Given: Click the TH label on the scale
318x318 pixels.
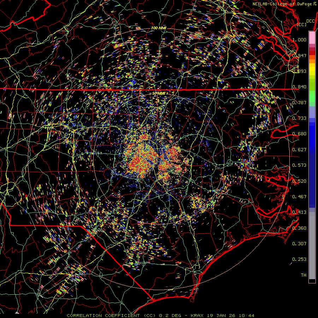Looking at the screenshot, I should (x=304, y=275).
